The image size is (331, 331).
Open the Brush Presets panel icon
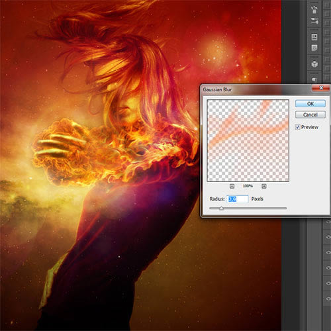[x=314, y=21]
